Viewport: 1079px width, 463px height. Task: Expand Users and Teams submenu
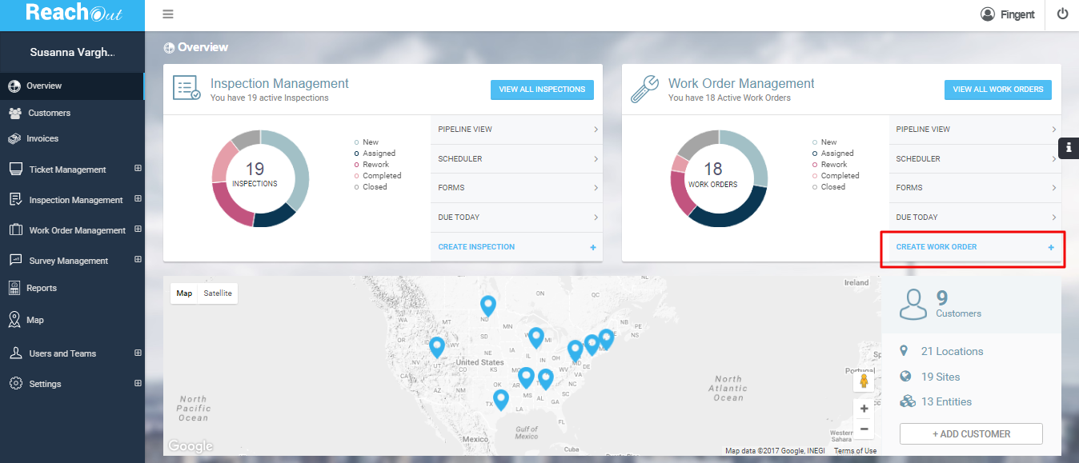click(138, 352)
